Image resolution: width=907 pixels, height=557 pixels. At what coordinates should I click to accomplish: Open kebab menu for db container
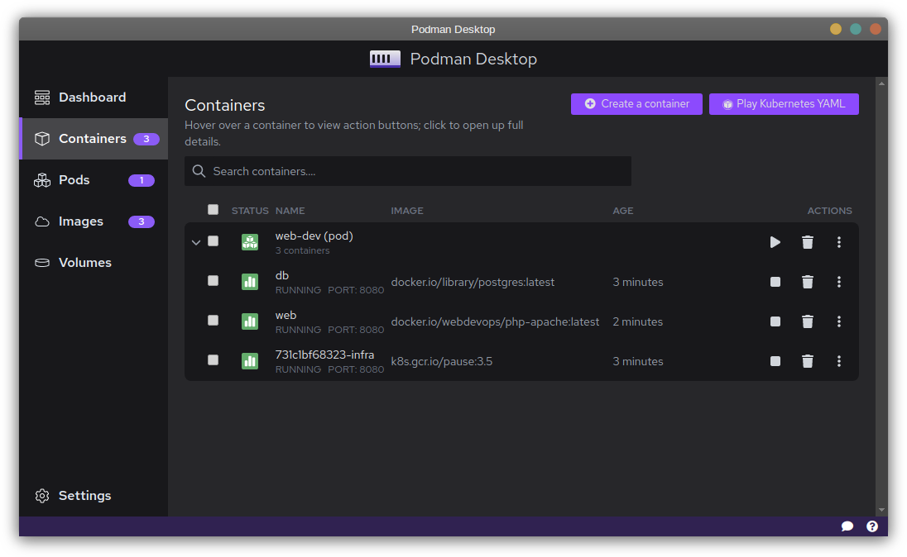tap(838, 282)
